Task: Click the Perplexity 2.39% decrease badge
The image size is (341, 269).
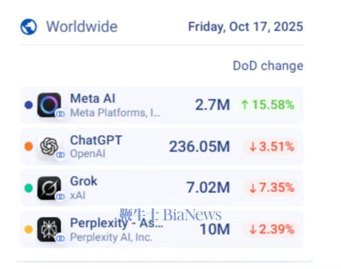Action: tap(271, 229)
